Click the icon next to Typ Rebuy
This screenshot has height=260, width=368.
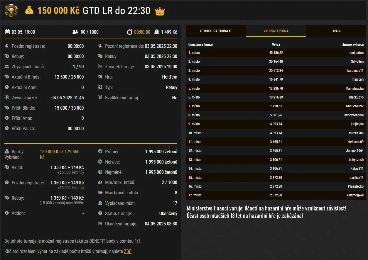point(100,87)
